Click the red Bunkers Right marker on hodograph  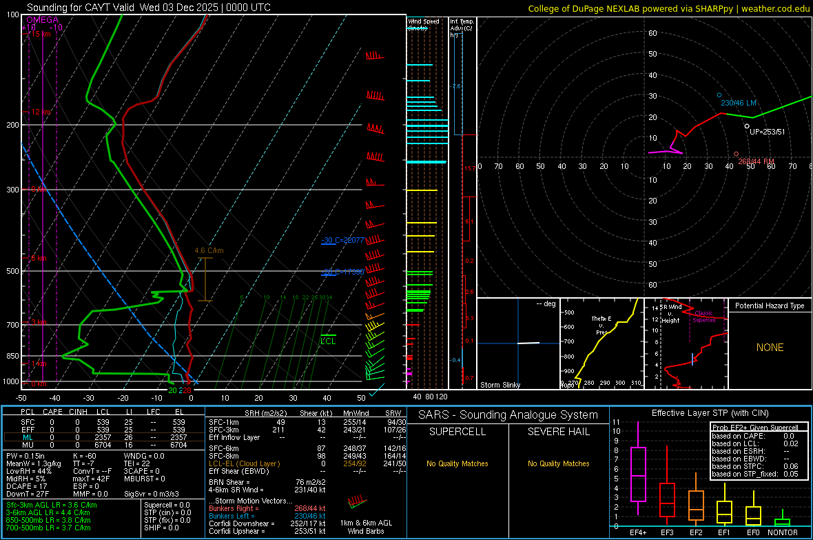click(737, 154)
